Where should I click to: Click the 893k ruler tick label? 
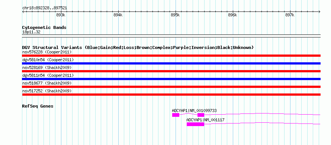click(x=61, y=15)
